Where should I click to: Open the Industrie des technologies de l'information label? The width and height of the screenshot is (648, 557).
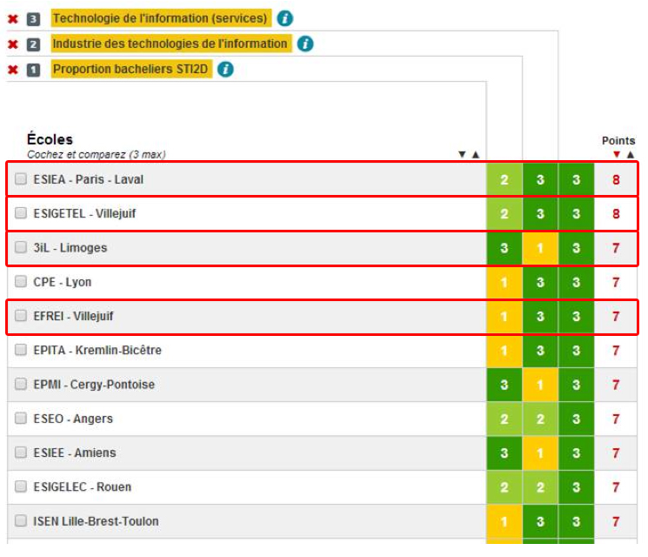click(x=170, y=44)
